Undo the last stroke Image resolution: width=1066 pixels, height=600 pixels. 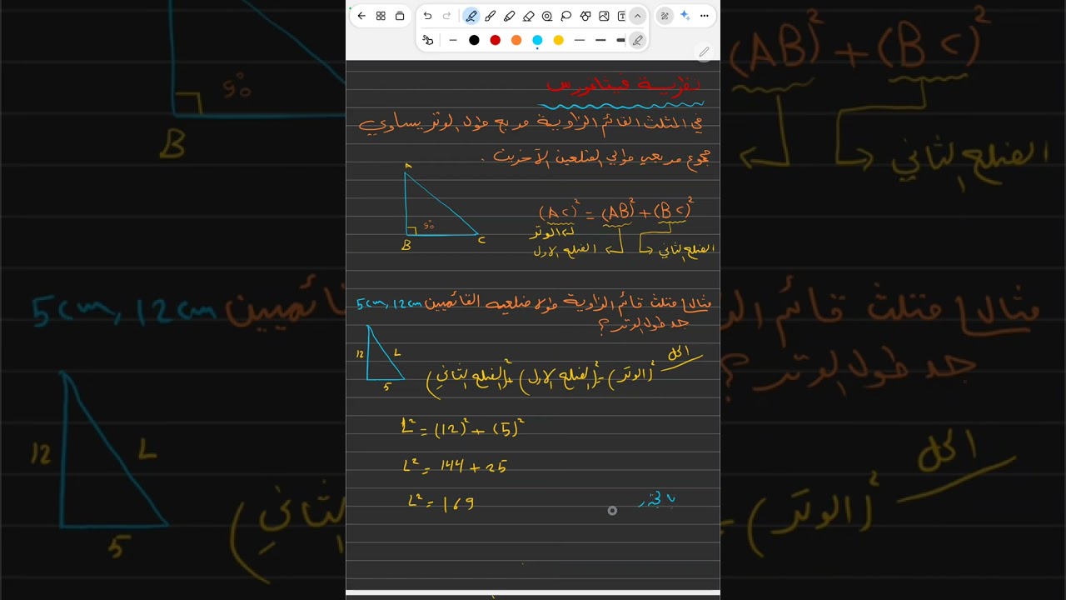[427, 16]
